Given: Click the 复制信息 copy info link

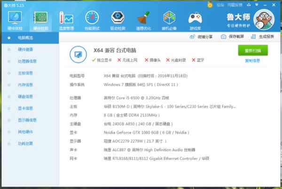Looking at the screenshot, I should click(x=252, y=61).
